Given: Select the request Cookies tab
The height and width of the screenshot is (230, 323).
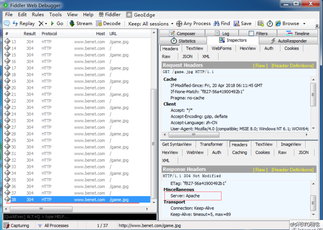Looking at the screenshot, I should tap(291, 48).
